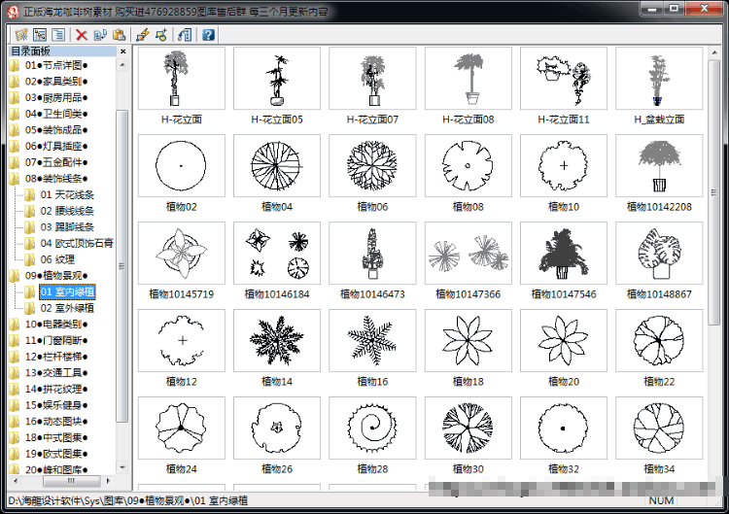Screen dimensions: 729x514
Task: Open the 06 纹理 subfolder
Action: pyautogui.click(x=57, y=259)
